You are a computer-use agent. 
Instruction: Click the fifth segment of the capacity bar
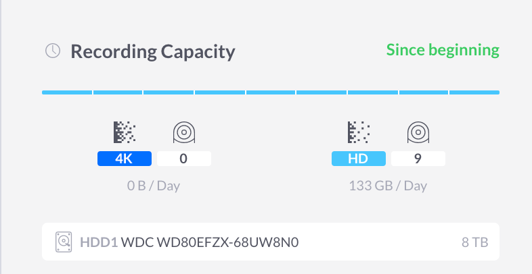coord(271,92)
